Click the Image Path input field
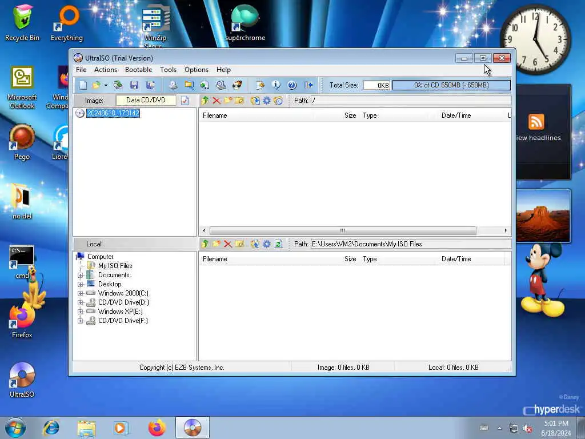Screen dimensions: 585x439 [x=411, y=101]
